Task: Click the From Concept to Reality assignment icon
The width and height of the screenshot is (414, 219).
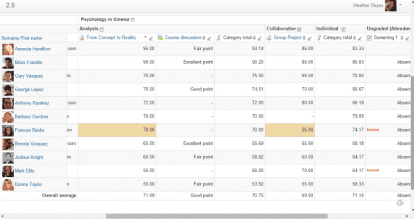Action: click(82, 38)
